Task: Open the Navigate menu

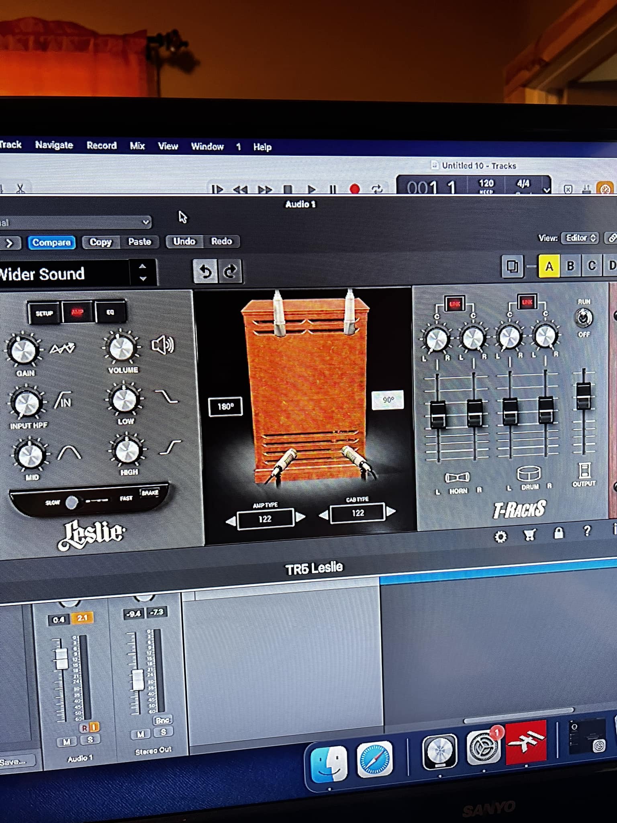Action: click(x=54, y=145)
